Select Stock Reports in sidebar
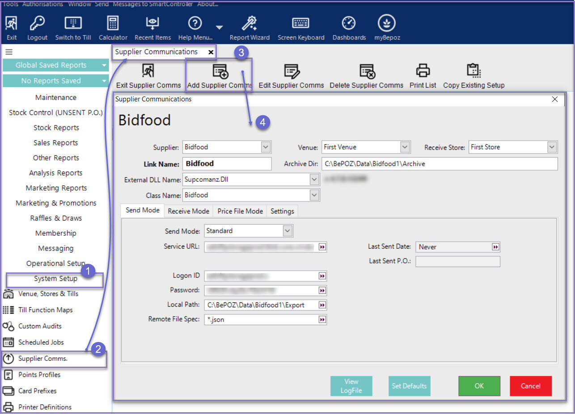 click(x=56, y=128)
